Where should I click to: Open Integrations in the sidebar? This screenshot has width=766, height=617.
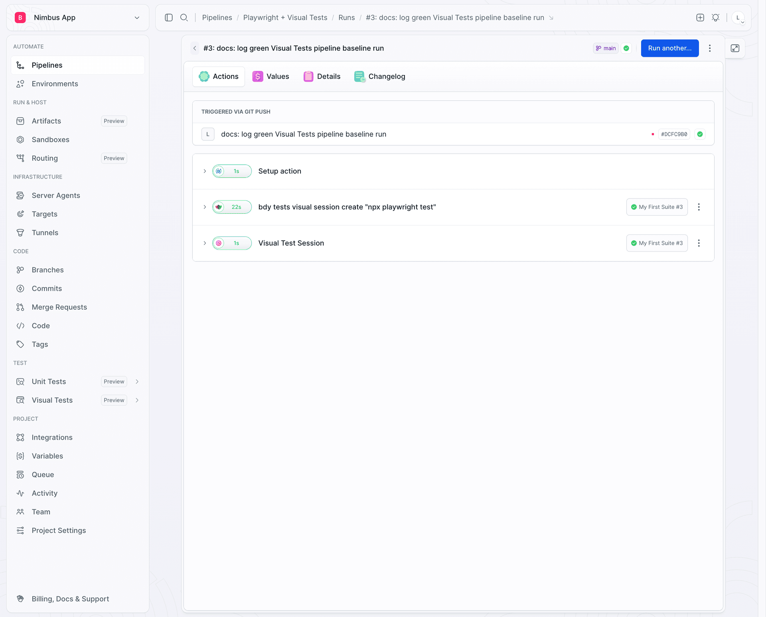coord(78,437)
